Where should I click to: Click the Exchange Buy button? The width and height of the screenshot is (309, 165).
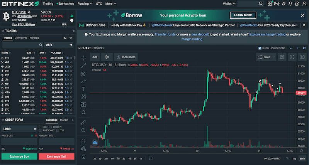tap(19, 157)
